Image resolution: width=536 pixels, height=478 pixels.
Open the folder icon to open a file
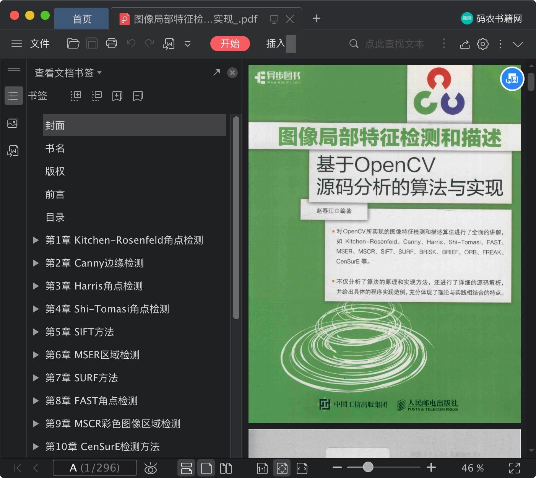tap(73, 44)
